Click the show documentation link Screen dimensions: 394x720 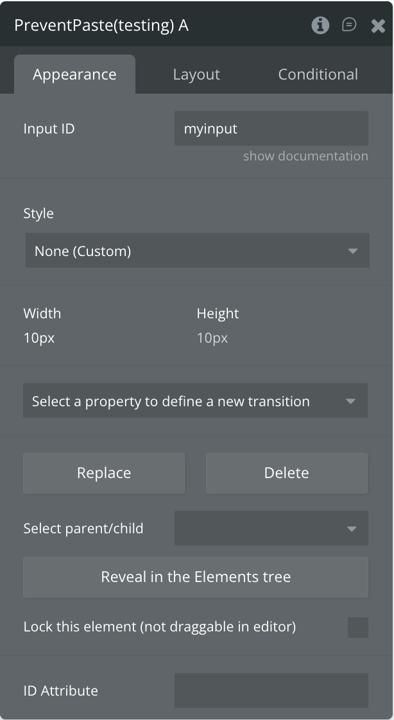[x=305, y=156]
